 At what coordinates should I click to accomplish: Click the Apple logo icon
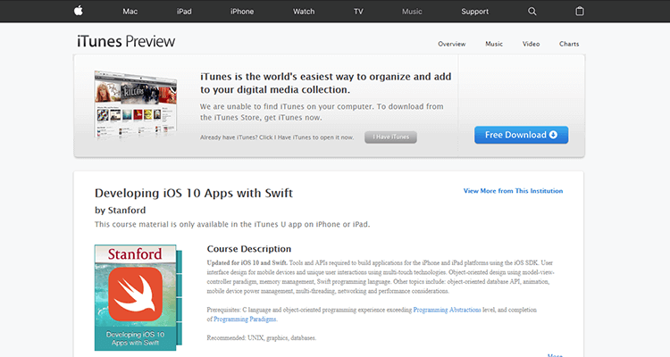(79, 11)
